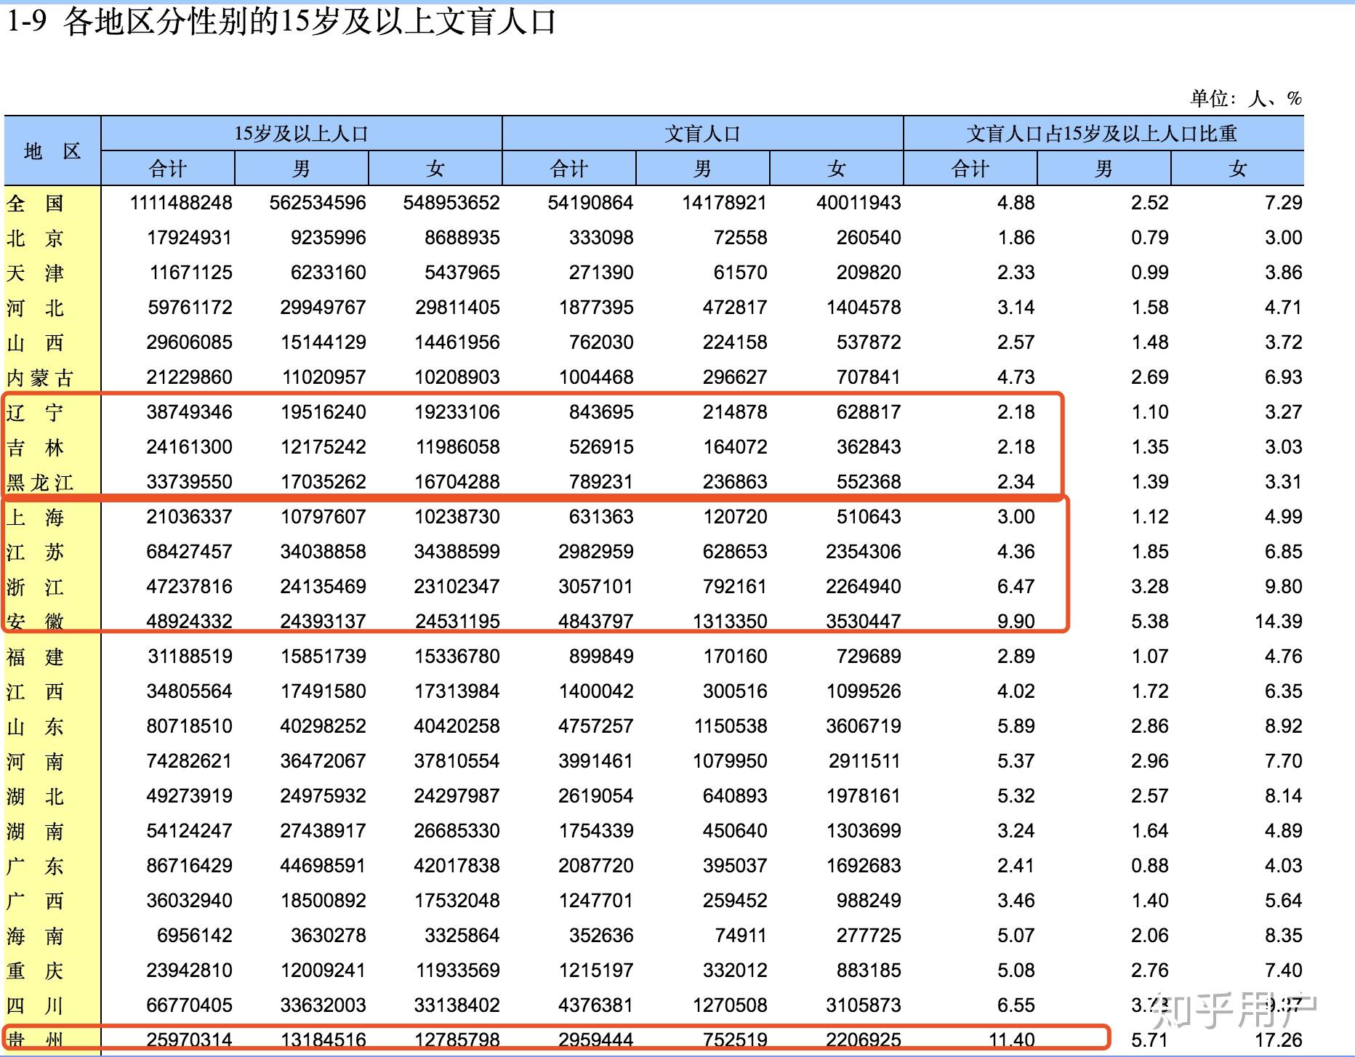Viewport: 1355px width, 1057px height.
Task: Click Chongqing illiteracy rate 5.08
Action: [x=1016, y=970]
